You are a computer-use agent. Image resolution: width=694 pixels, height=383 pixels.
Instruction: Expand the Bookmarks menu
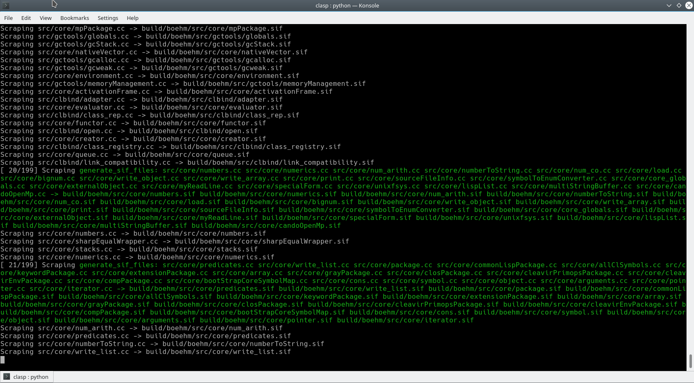(x=74, y=18)
